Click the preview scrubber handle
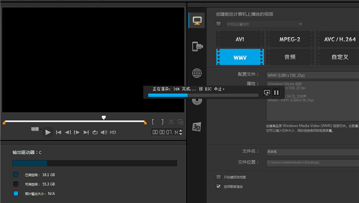Viewport: 359px width, 203px height. coord(104,117)
